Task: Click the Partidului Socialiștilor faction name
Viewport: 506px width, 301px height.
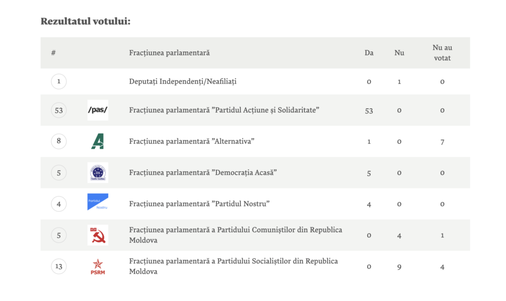Action: coord(233,266)
